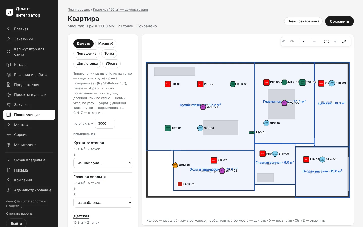The width and height of the screenshot is (363, 227).
Task: Open Главная in the sidebar
Action: click(29, 29)
